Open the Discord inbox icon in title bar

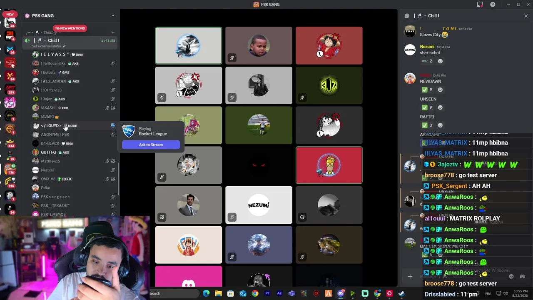tap(480, 5)
